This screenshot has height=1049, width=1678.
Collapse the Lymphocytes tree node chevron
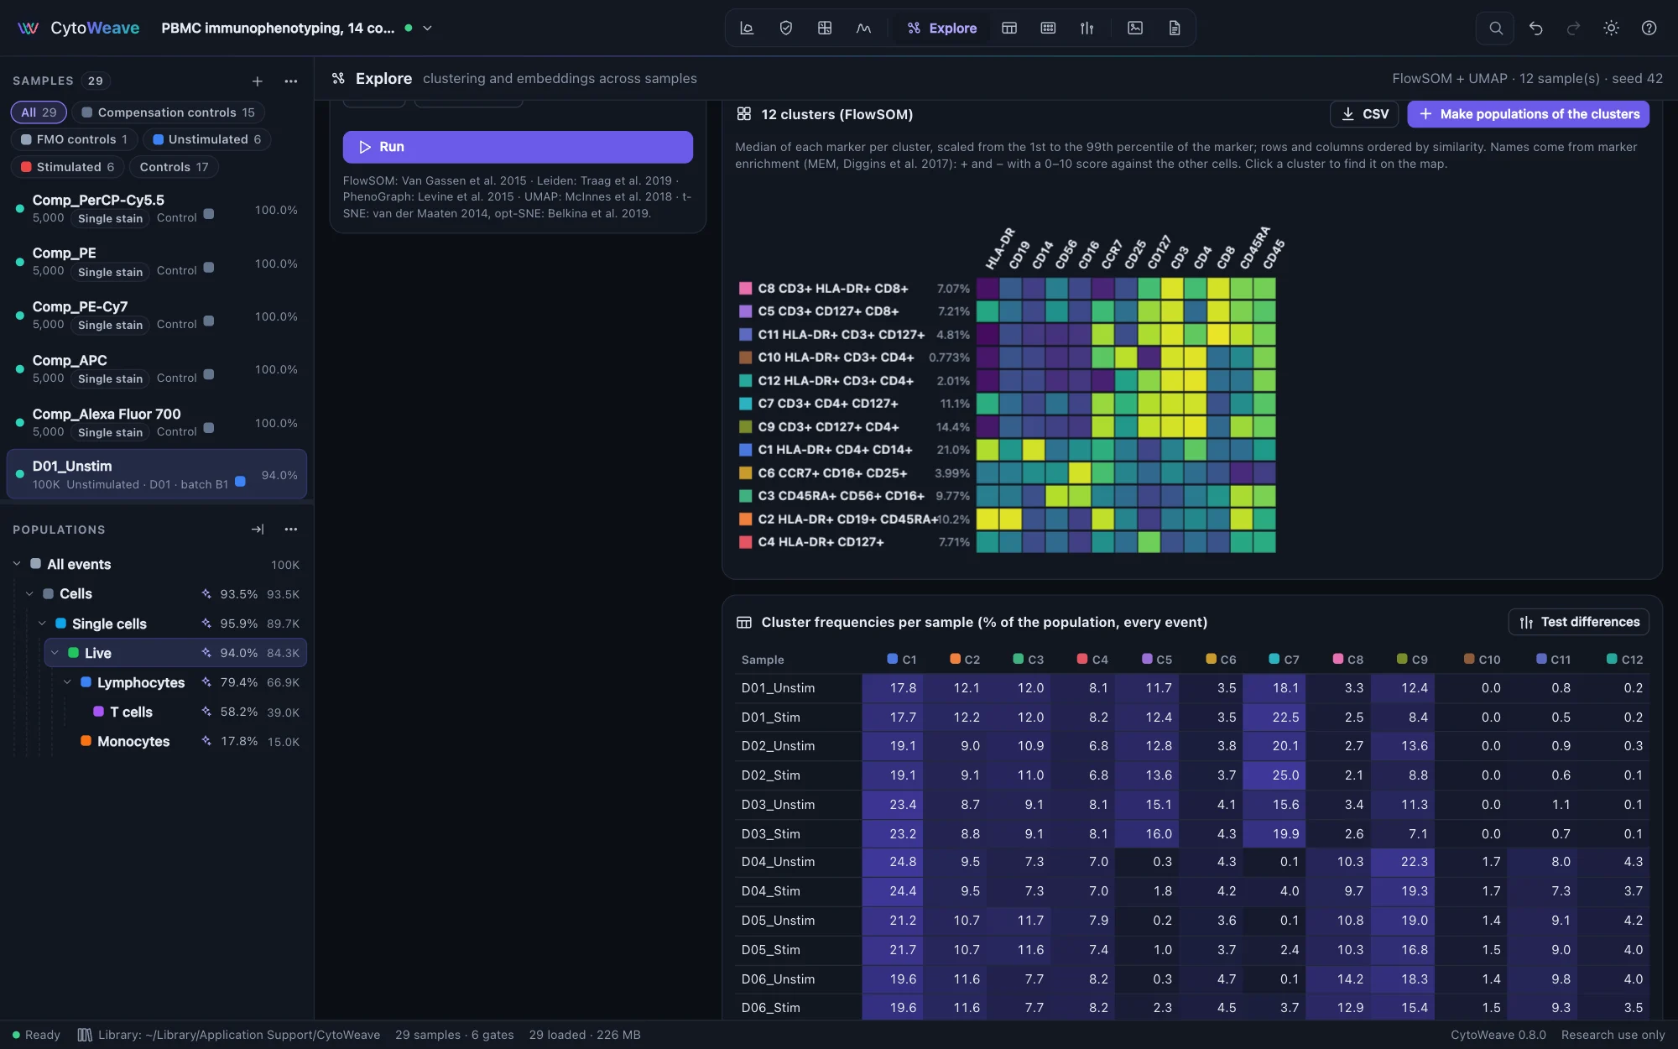(x=67, y=682)
